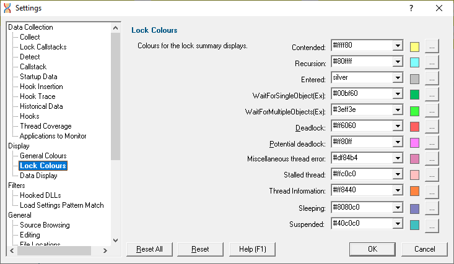This screenshot has height=264, width=454.
Task: Select Hooks in the tree
Action: (x=30, y=116)
